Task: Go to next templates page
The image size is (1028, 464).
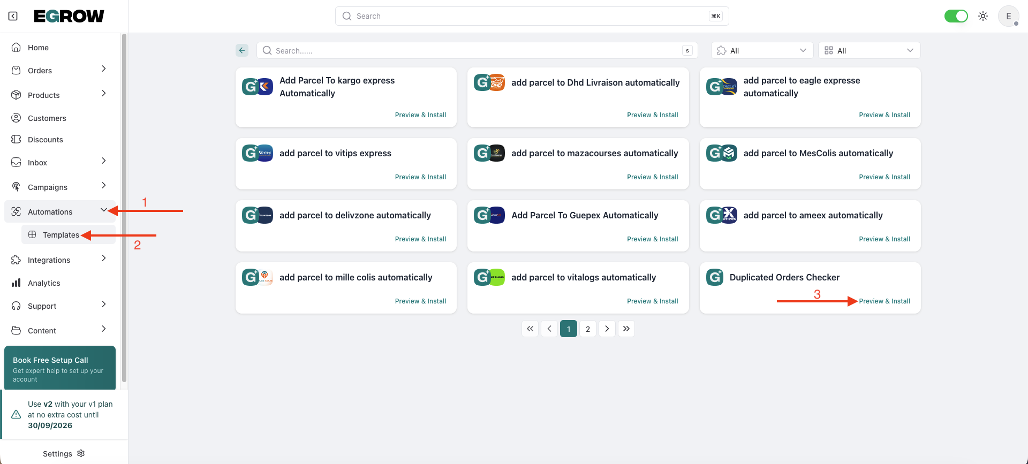Action: pos(607,329)
